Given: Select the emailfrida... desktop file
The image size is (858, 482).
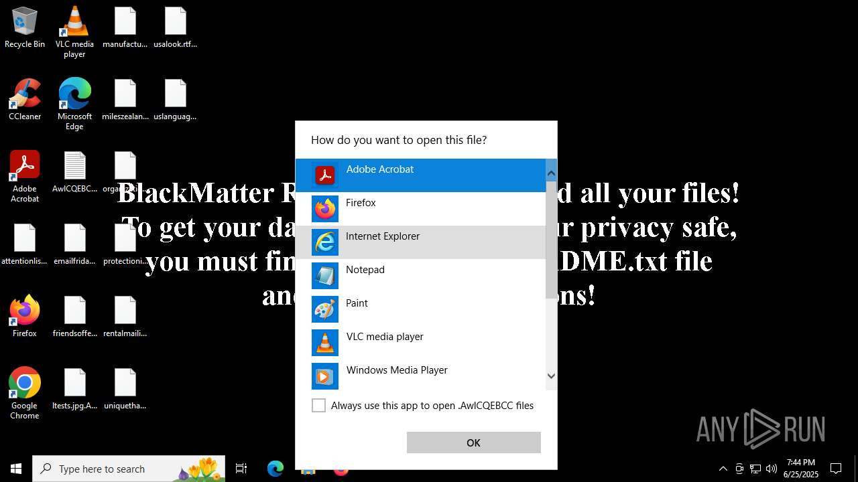Looking at the screenshot, I should click(74, 245).
